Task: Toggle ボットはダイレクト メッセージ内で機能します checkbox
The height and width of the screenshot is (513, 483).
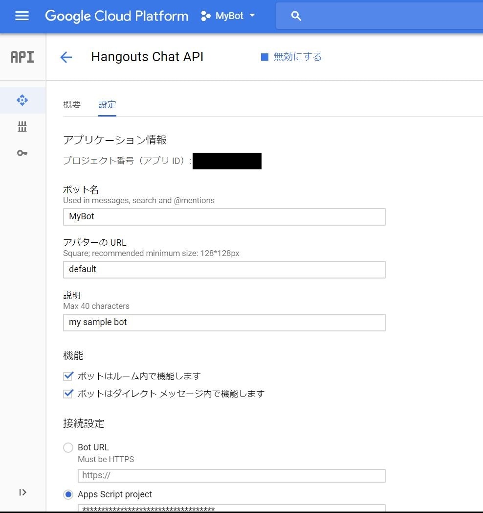Action: (x=68, y=393)
